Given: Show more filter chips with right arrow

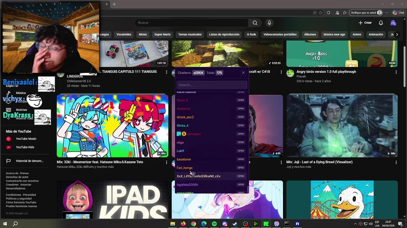Looking at the screenshot, I should (x=397, y=35).
